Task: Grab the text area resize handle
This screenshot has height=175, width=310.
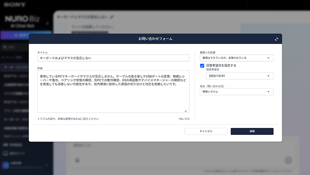Action: (x=186, y=111)
